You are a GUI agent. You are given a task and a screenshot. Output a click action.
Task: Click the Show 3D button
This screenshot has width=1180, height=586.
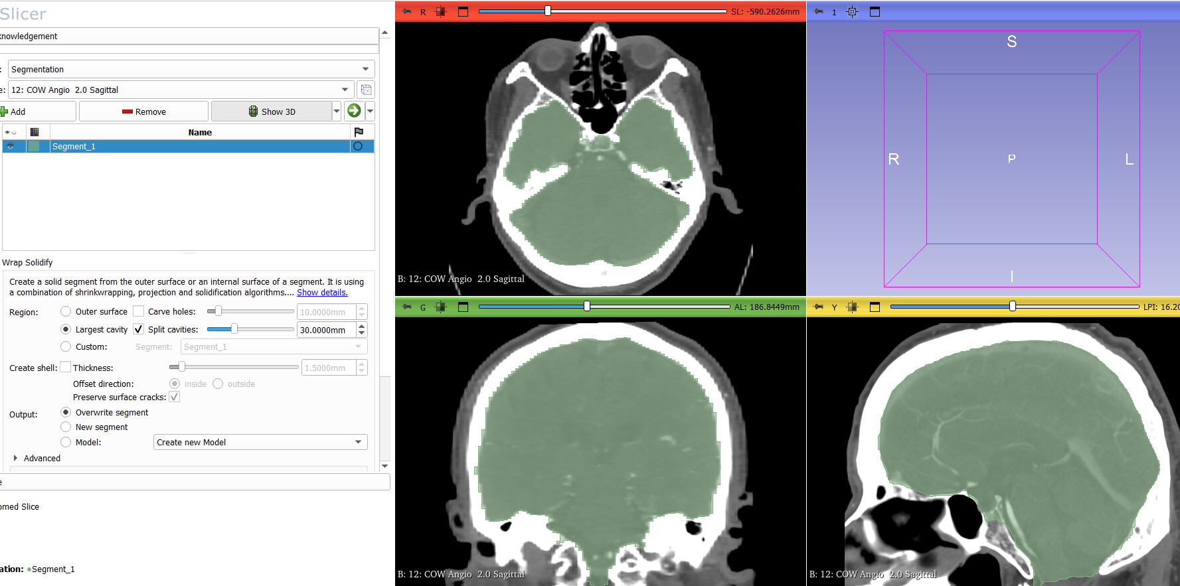pos(271,111)
